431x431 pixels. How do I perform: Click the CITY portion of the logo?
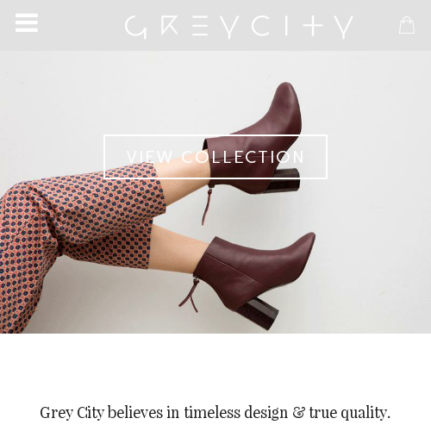303,27
